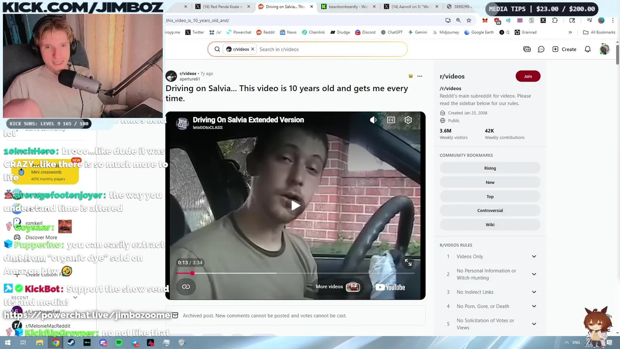Screen dimensions: 620x349
Task: Open the Wiki community bookmark
Action: [490, 224]
